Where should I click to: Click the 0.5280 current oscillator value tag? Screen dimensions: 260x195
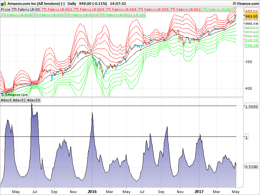251,166
